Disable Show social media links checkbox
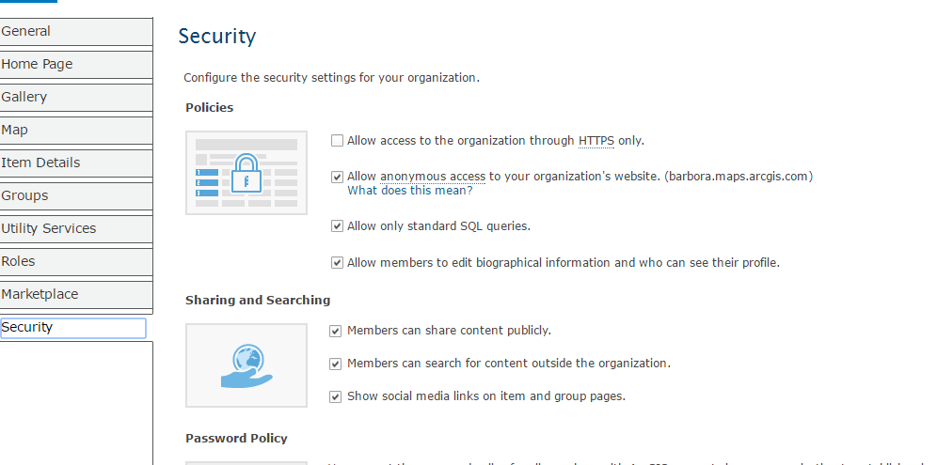Image resolution: width=937 pixels, height=465 pixels. coord(336,396)
